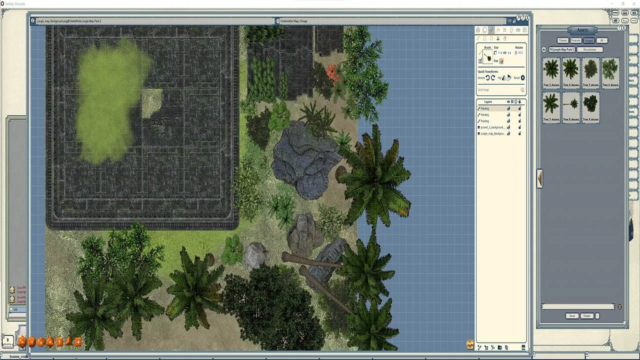The width and height of the screenshot is (640, 360).
Task: Toggle lock on the top Painting layer
Action: (519, 108)
